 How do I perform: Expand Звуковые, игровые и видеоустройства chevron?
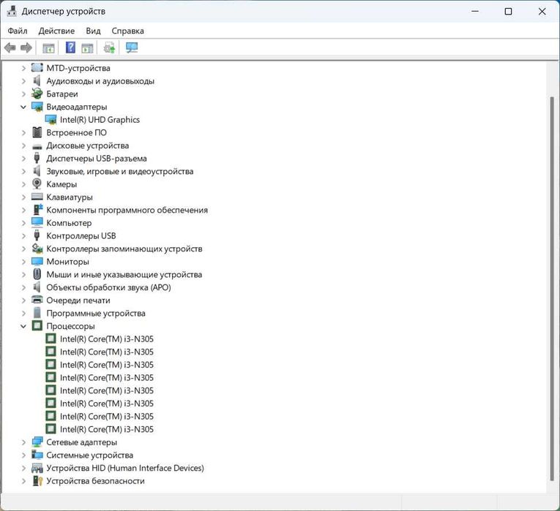[23, 171]
